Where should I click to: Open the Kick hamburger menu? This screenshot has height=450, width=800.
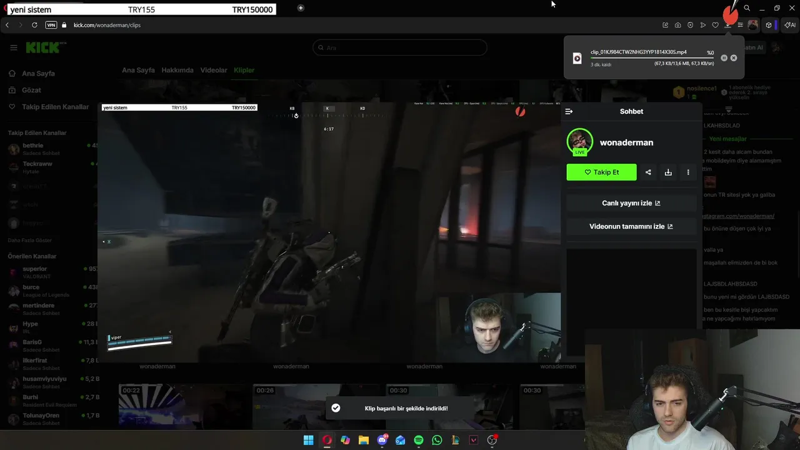(x=14, y=47)
